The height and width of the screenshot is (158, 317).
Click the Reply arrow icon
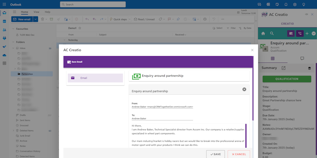point(87,19)
